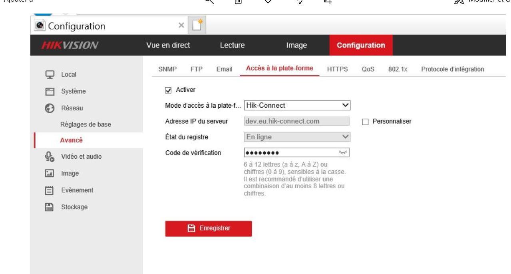Reveal the verification code with eye icon
The width and height of the screenshot is (511, 274).
(344, 153)
